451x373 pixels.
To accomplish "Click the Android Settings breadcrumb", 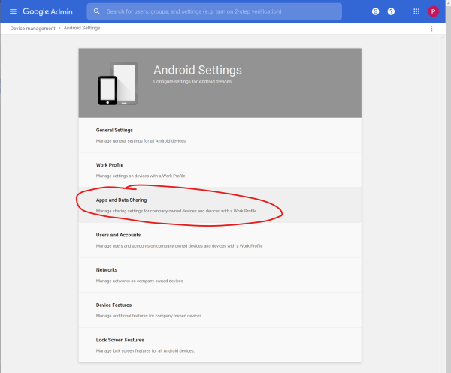I will click(x=82, y=28).
